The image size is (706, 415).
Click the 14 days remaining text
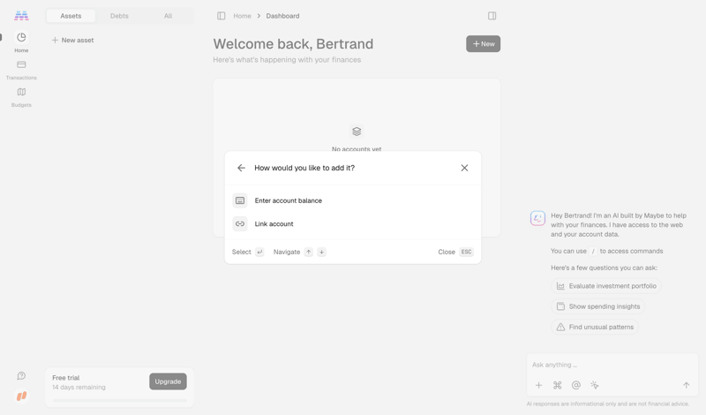[x=79, y=387]
